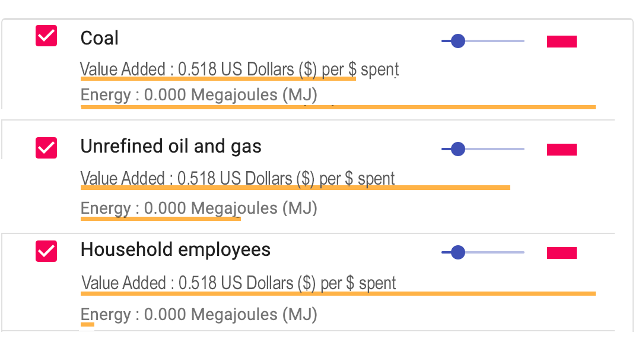Open Value Added details under Coal

[x=239, y=69]
